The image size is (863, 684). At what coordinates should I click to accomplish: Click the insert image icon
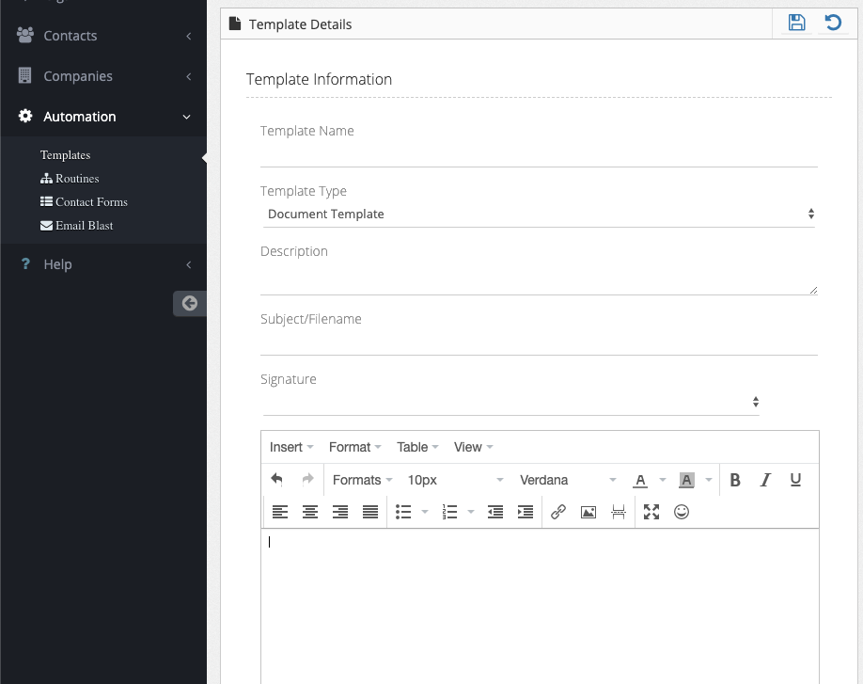click(x=588, y=512)
